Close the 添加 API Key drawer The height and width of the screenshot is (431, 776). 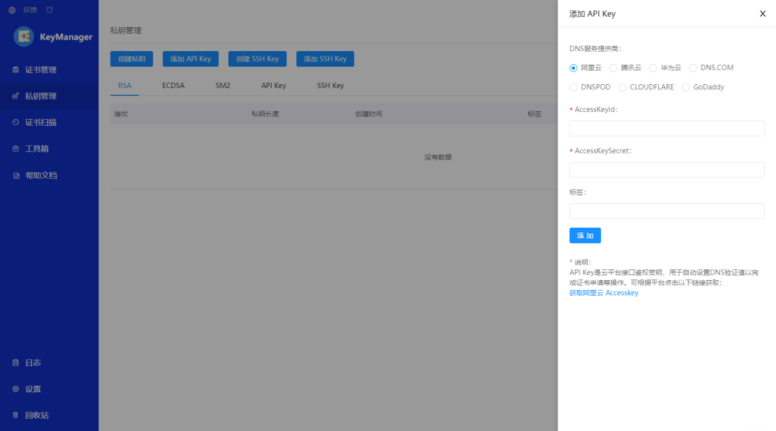(x=762, y=14)
